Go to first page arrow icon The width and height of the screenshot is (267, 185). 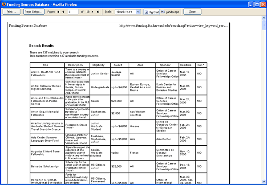pyautogui.click(x=58, y=12)
